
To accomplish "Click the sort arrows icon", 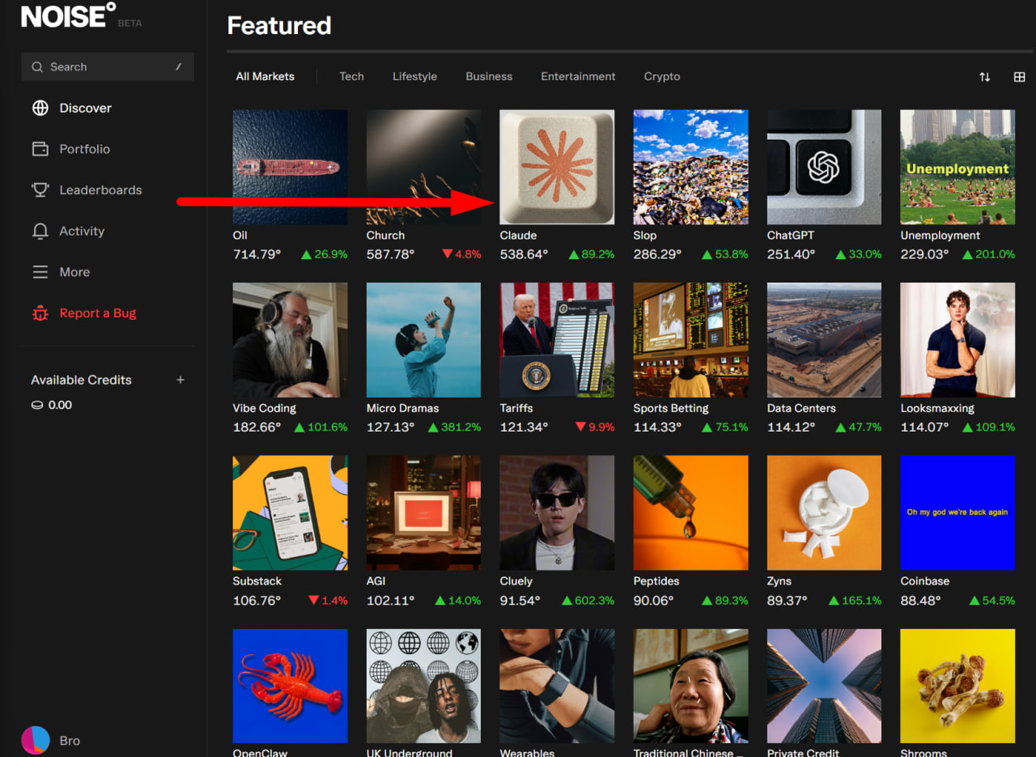I will pyautogui.click(x=984, y=77).
